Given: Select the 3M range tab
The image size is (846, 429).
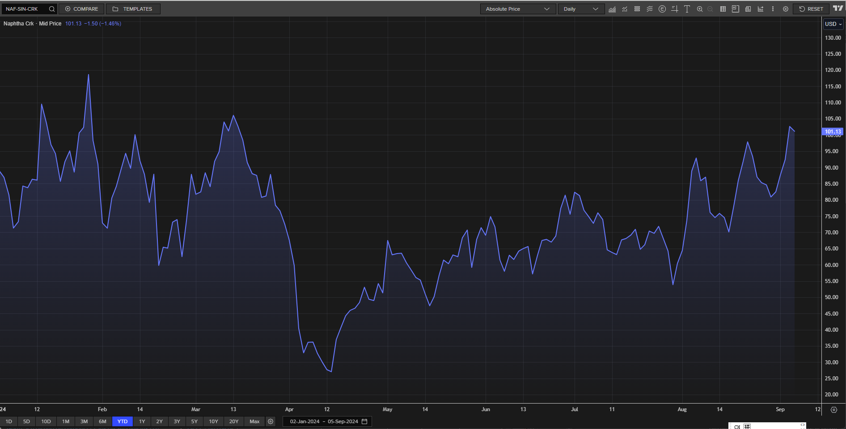Looking at the screenshot, I should [84, 421].
